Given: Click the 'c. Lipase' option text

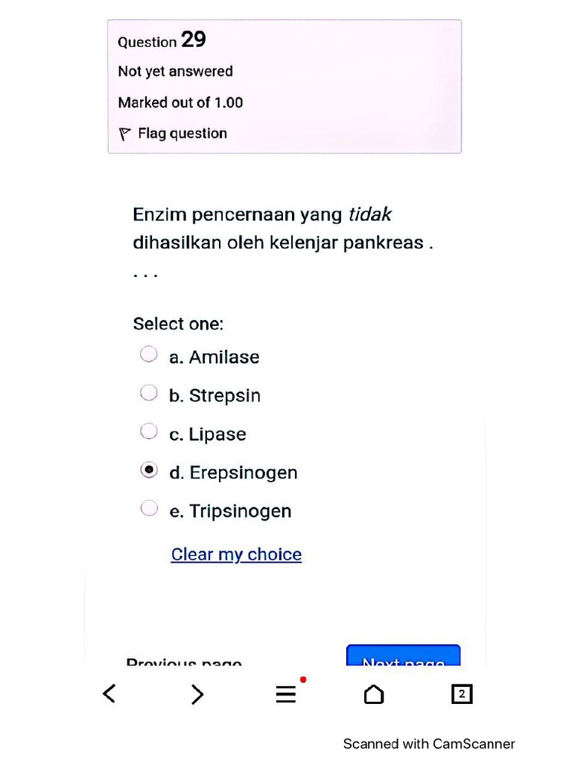Looking at the screenshot, I should click(x=208, y=435).
